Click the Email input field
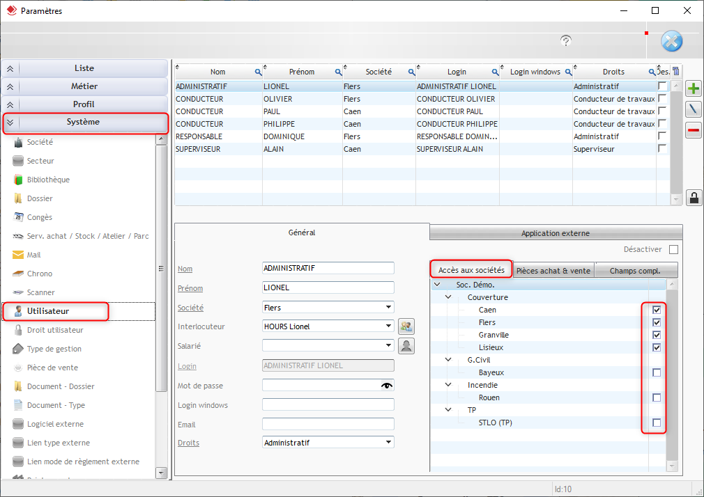 (x=328, y=424)
